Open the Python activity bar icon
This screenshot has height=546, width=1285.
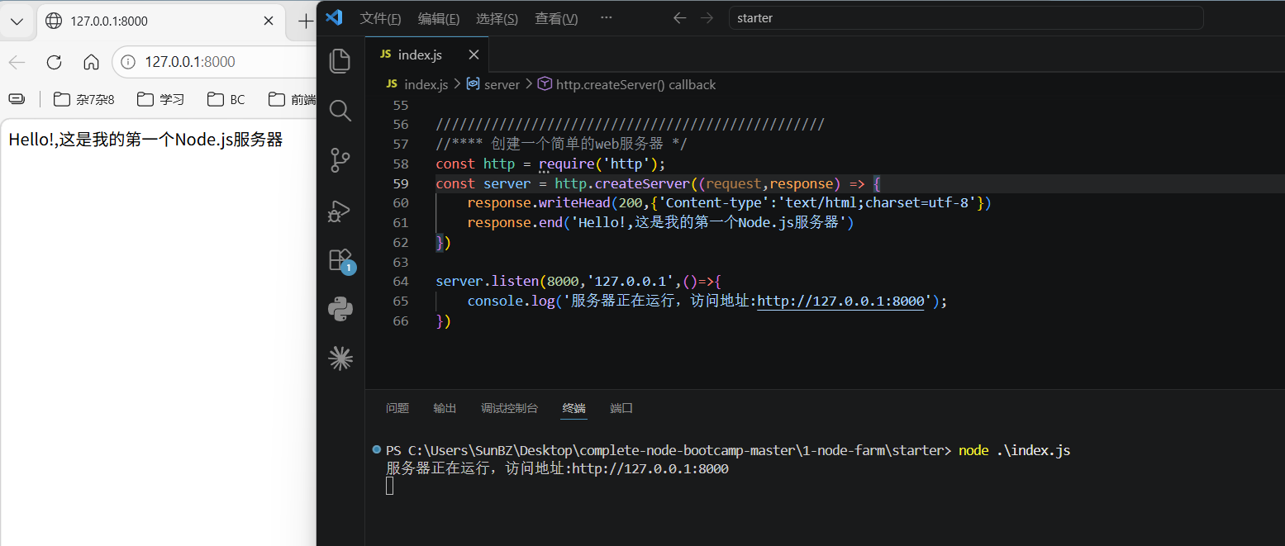click(x=340, y=309)
